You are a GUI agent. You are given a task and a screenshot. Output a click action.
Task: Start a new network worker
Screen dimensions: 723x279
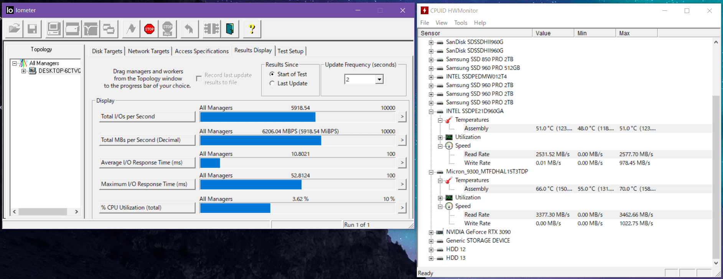(91, 29)
